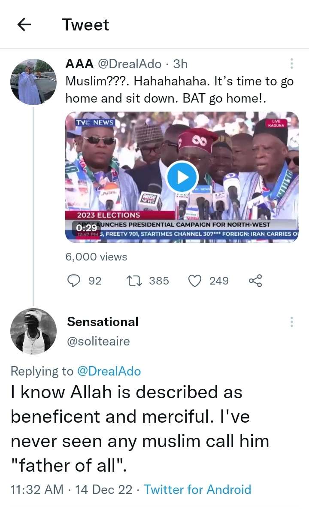Tap the 0:29 video duration badge
309x509 pixels.
(87, 228)
